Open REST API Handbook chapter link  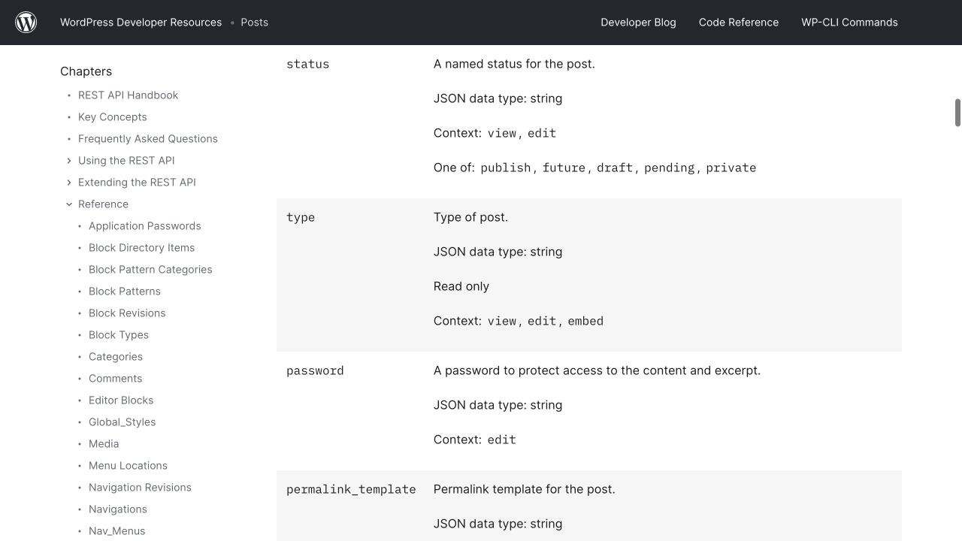pos(128,95)
